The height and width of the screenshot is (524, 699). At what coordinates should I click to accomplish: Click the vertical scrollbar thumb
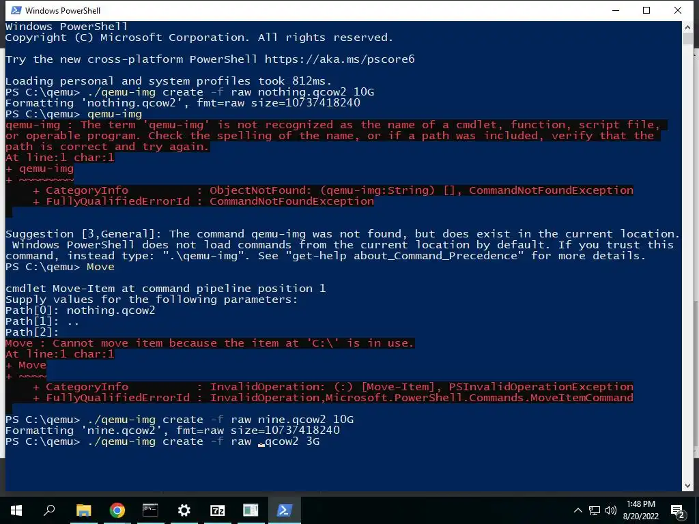coord(687,39)
